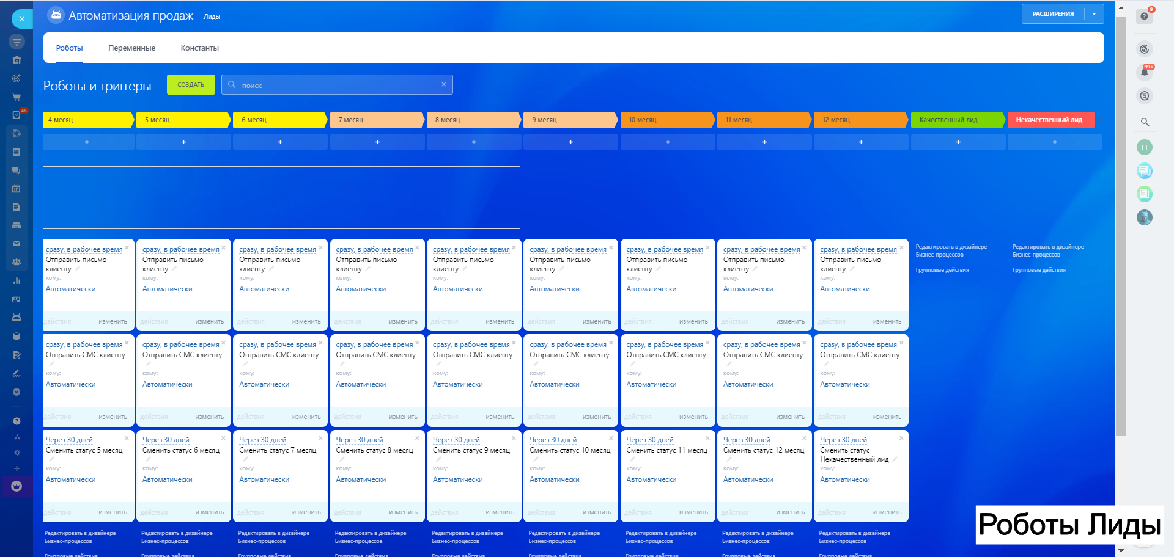Open the filter menu icon in left sidebar

pyautogui.click(x=17, y=42)
